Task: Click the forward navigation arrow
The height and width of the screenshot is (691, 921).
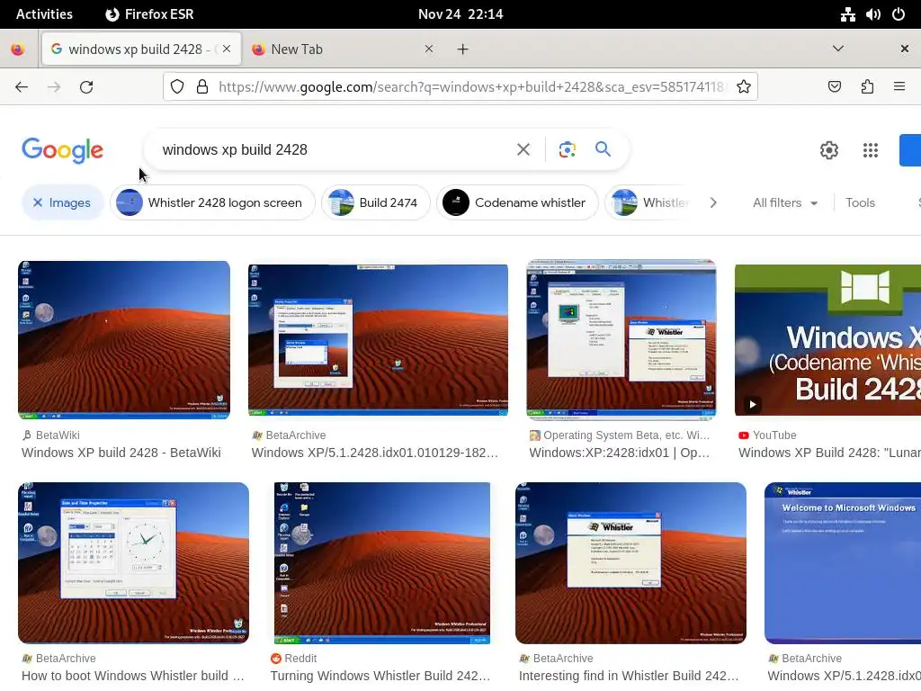Action: (x=54, y=87)
